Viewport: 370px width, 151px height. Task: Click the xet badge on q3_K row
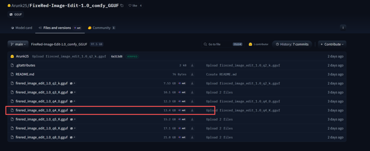point(182,92)
